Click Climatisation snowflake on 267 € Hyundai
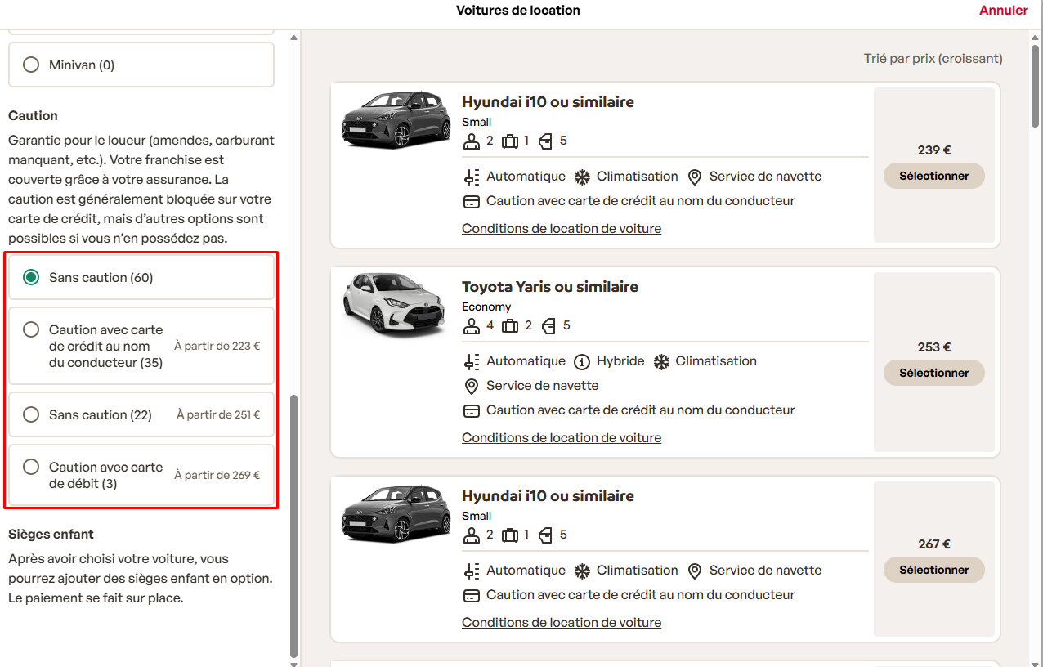This screenshot has height=667, width=1043. point(582,571)
